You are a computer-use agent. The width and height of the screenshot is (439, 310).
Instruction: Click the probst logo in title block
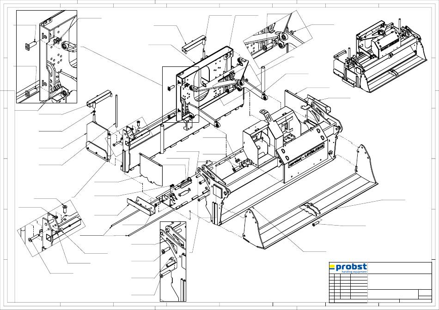[x=348, y=268]
